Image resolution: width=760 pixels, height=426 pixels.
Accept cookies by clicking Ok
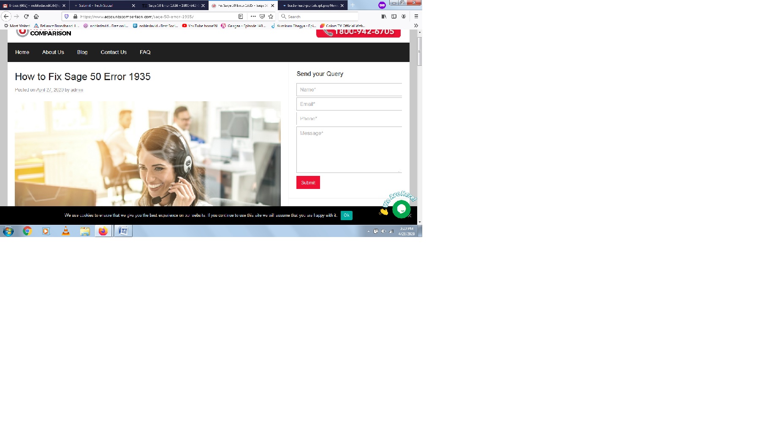(x=346, y=215)
